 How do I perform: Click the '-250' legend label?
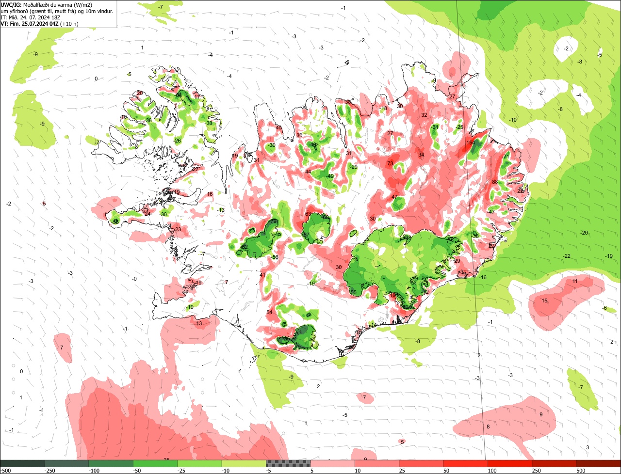point(49,471)
